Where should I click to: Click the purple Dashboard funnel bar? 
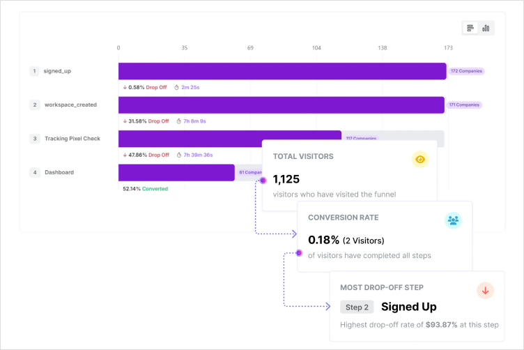176,172
